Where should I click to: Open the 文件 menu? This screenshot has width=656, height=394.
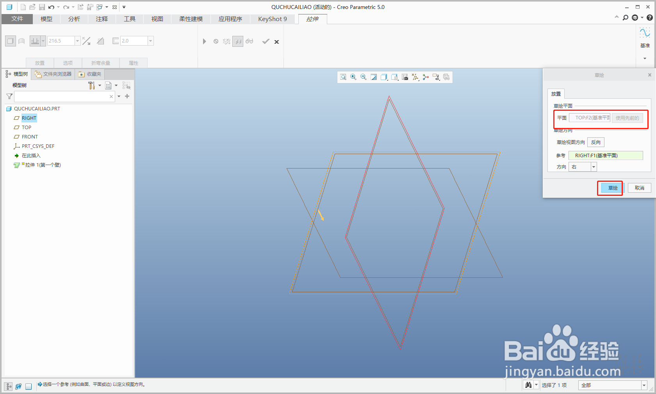[x=17, y=19]
